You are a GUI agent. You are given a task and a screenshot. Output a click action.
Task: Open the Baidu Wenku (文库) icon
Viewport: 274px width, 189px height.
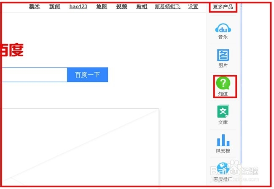[223, 111]
